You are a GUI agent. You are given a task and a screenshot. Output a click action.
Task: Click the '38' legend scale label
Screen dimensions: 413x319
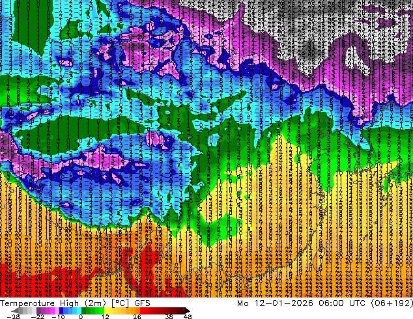click(169, 316)
